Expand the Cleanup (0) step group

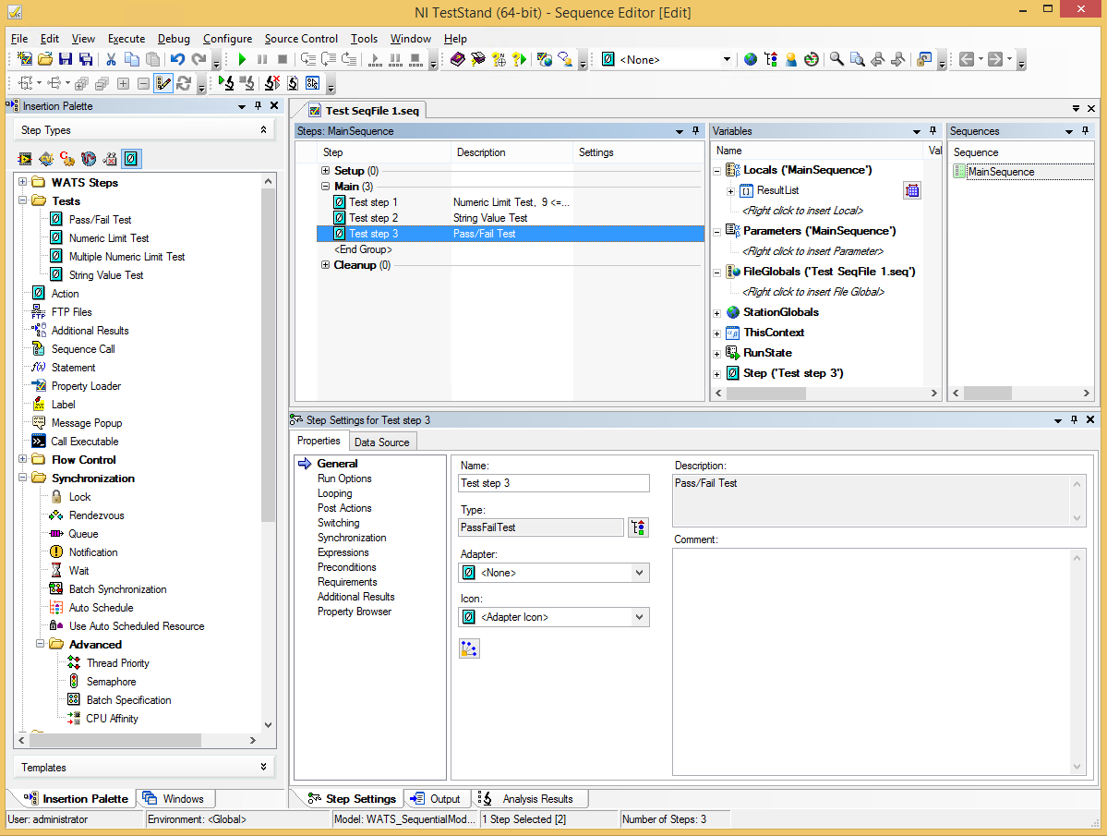point(326,265)
